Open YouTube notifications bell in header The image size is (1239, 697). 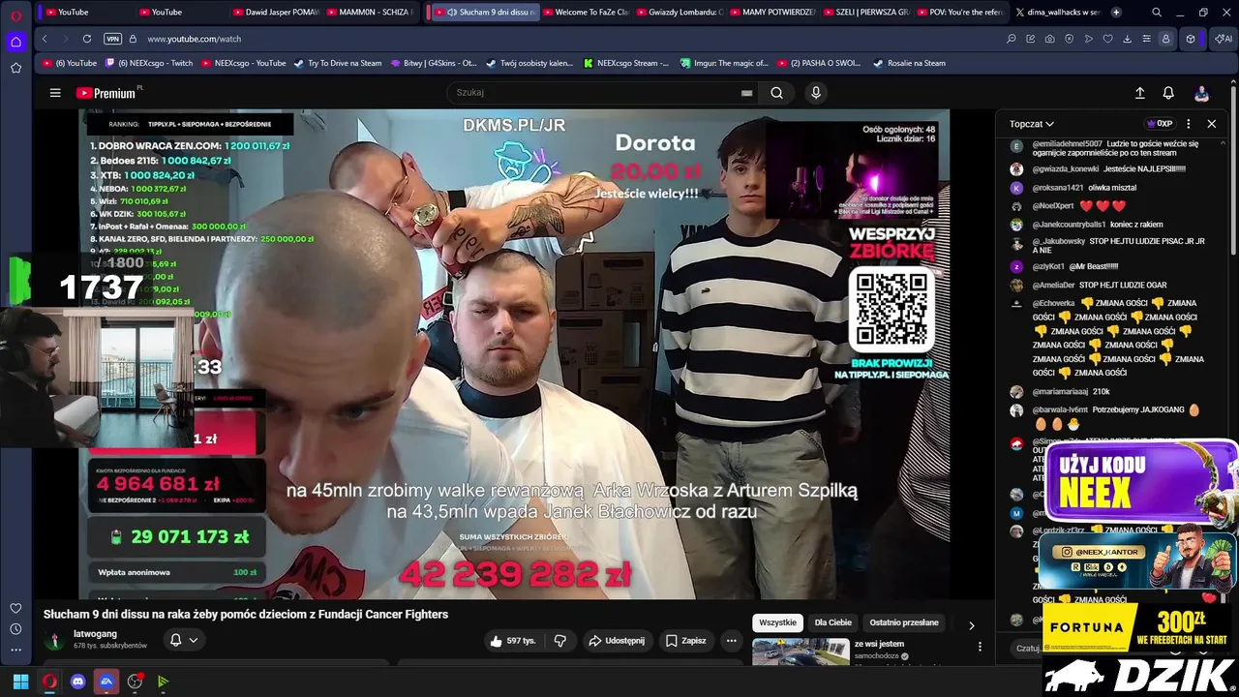1168,93
